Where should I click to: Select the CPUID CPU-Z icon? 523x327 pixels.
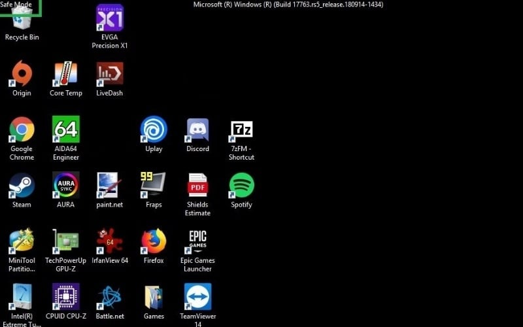(66, 297)
